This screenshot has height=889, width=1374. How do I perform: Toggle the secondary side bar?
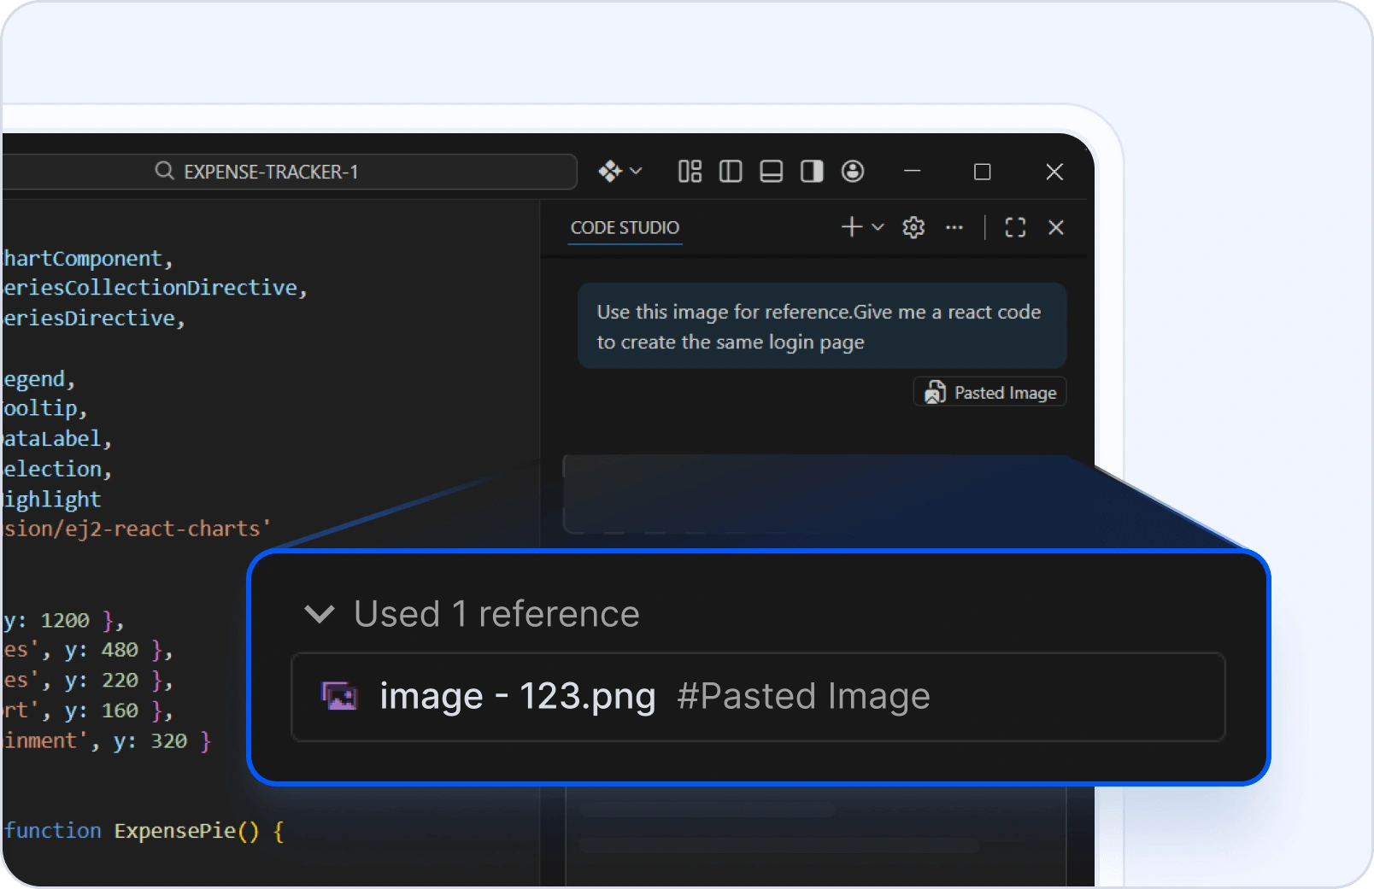[812, 172]
